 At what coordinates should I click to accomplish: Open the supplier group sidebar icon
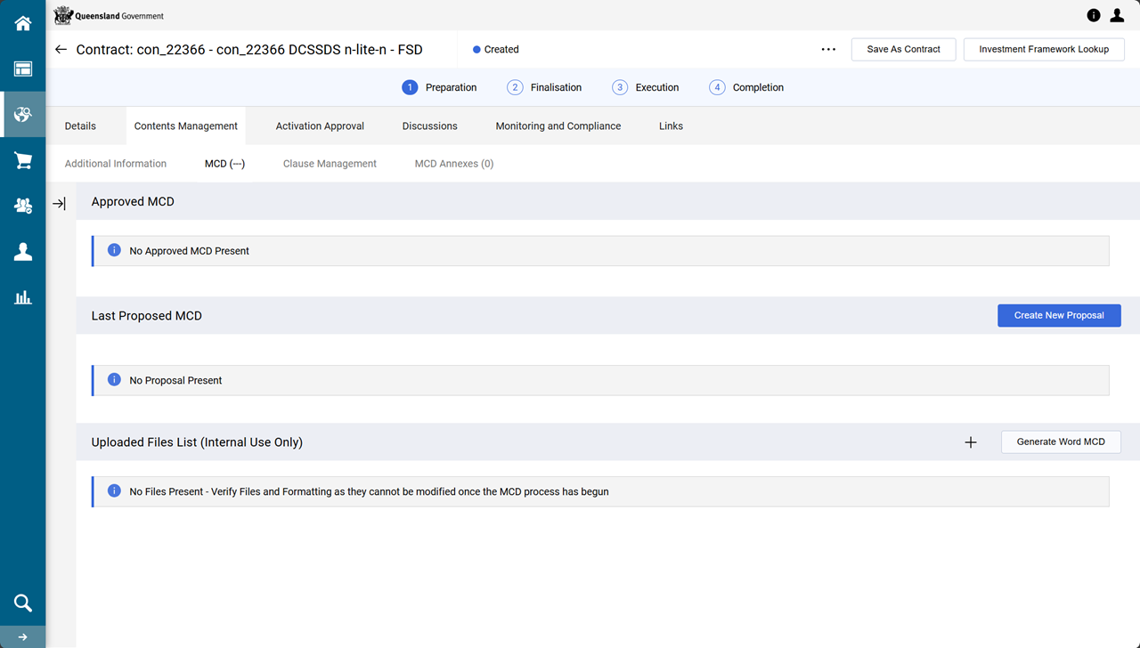click(x=23, y=206)
